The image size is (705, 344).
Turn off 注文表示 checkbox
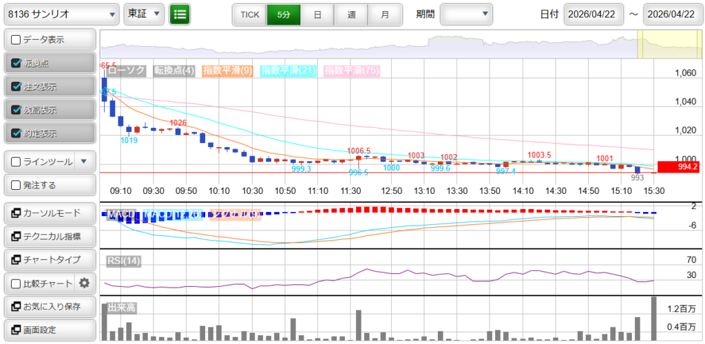tap(17, 87)
